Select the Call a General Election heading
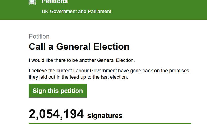 pyautogui.click(x=79, y=46)
